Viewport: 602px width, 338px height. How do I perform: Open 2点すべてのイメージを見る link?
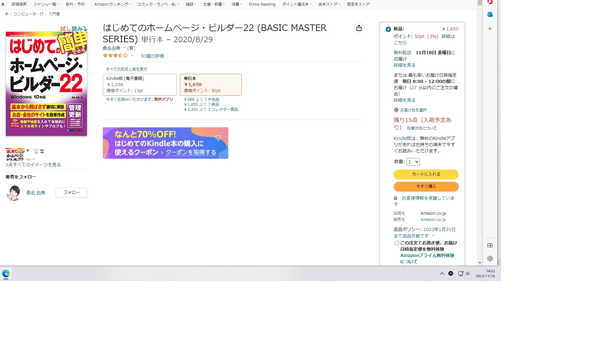pyautogui.click(x=33, y=165)
